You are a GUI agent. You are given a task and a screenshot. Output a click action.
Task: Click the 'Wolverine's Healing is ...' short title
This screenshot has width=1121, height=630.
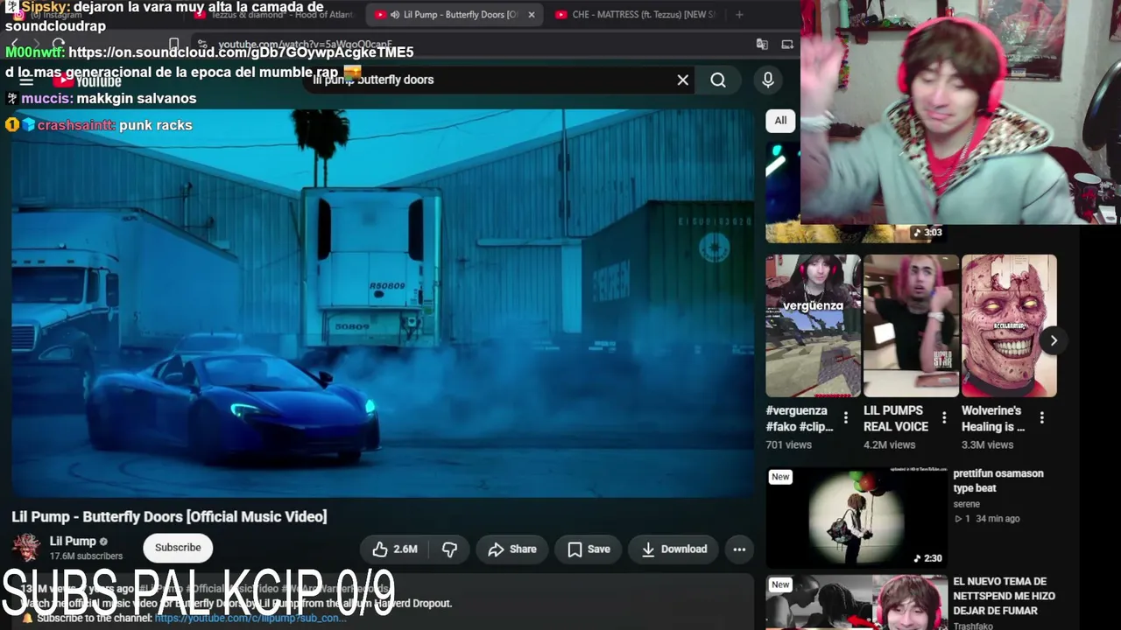pos(993,418)
